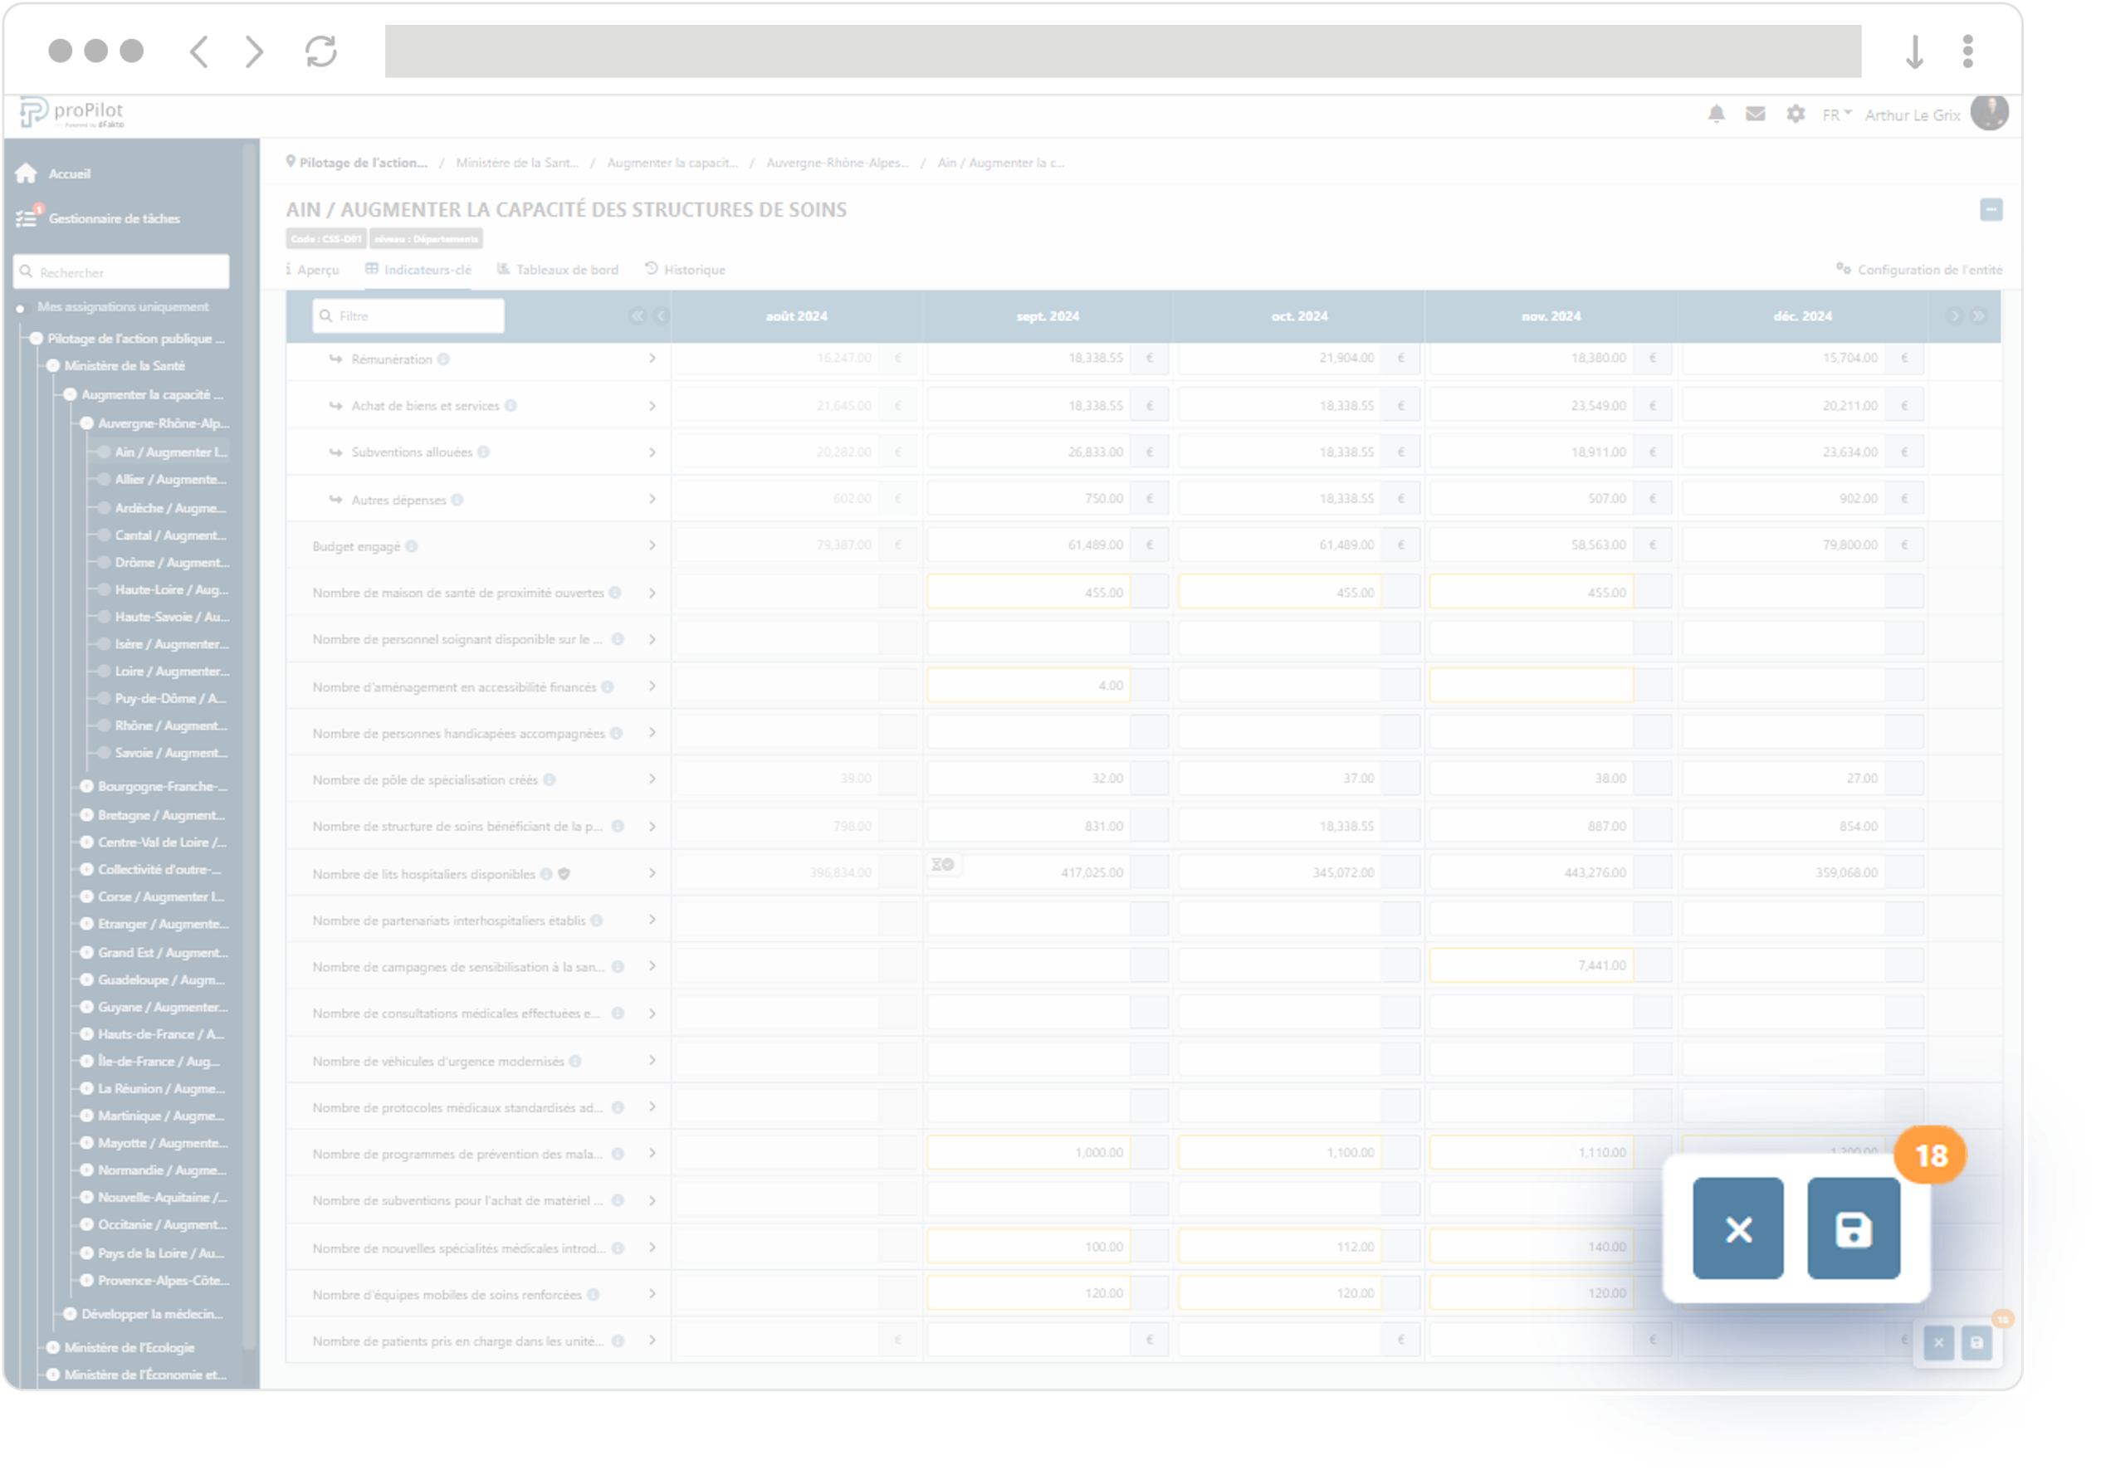Click large blue save floppy-disk button

[1853, 1228]
